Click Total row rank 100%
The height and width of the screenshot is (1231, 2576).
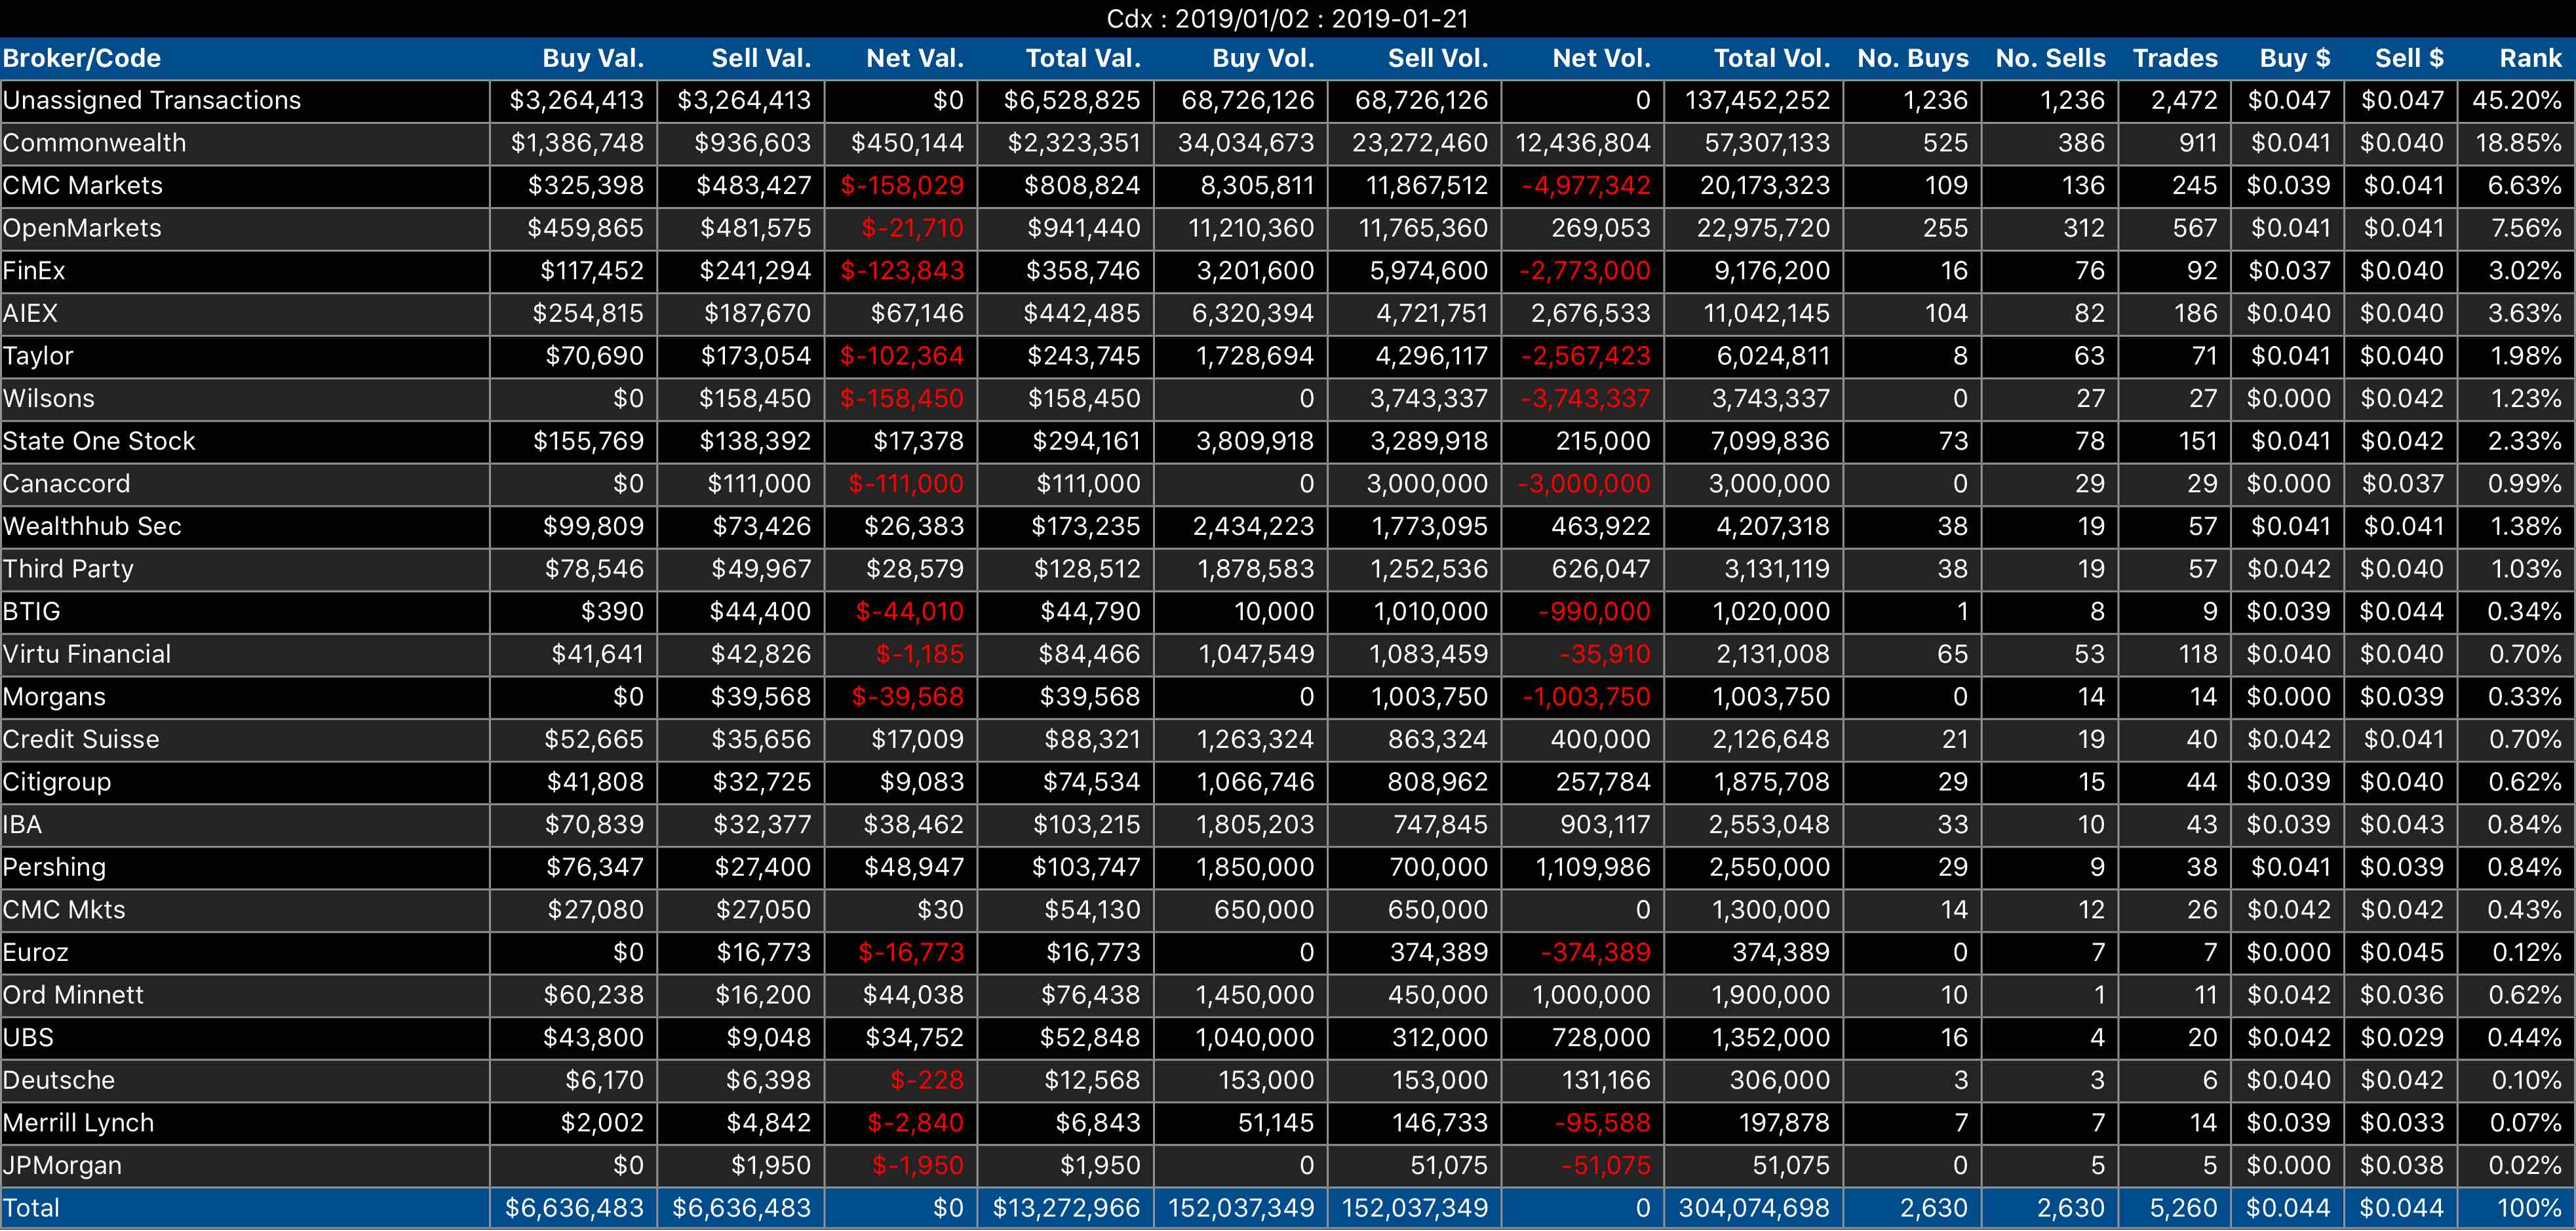click(2529, 1208)
